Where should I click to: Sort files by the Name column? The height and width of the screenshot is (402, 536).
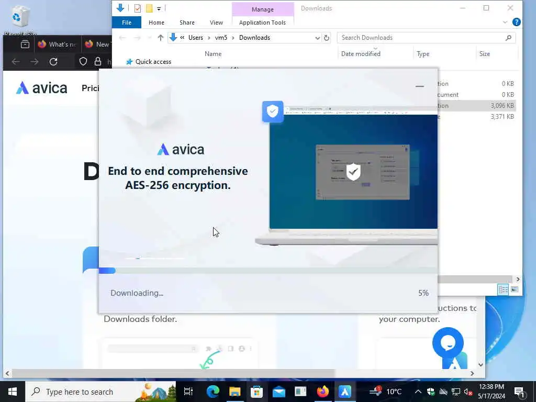[x=213, y=54]
